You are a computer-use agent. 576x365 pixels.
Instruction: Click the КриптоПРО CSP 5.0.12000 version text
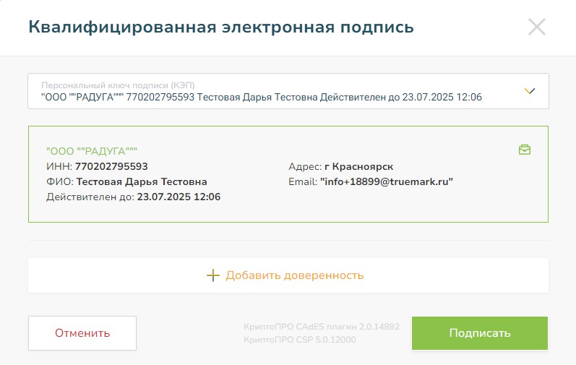tap(300, 339)
